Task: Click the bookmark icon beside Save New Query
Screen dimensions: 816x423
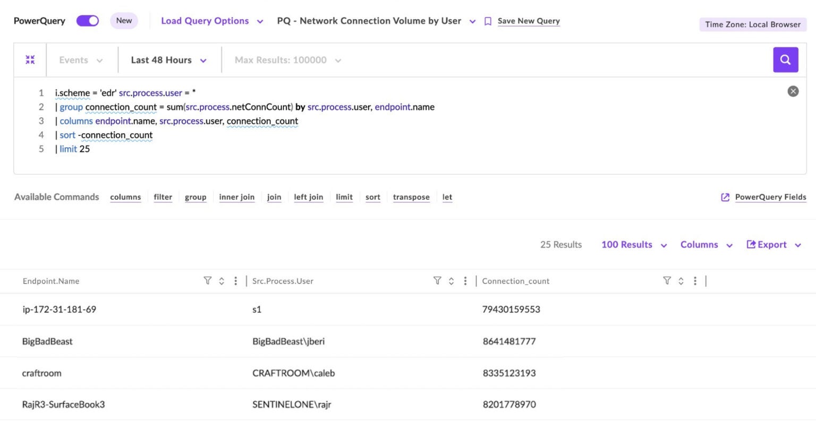Action: 488,21
